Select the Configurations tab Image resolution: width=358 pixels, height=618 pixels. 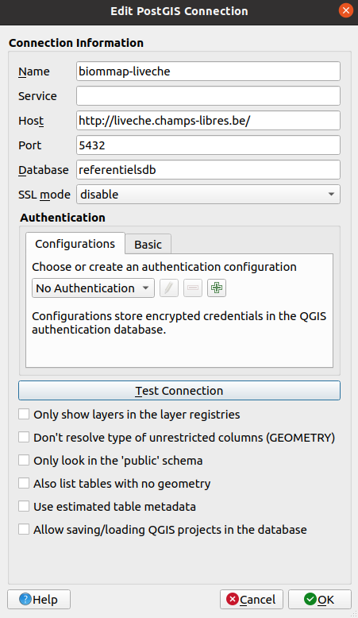75,244
